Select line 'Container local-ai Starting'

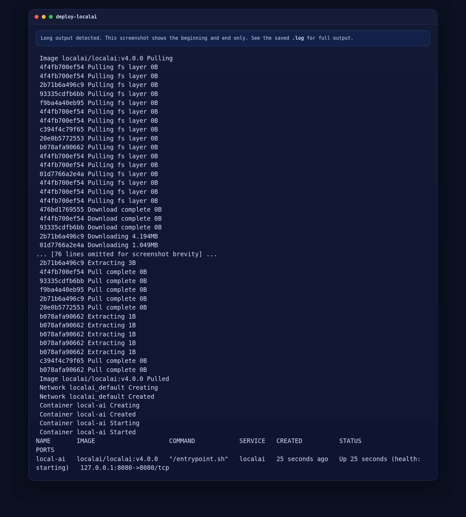[x=89, y=423]
